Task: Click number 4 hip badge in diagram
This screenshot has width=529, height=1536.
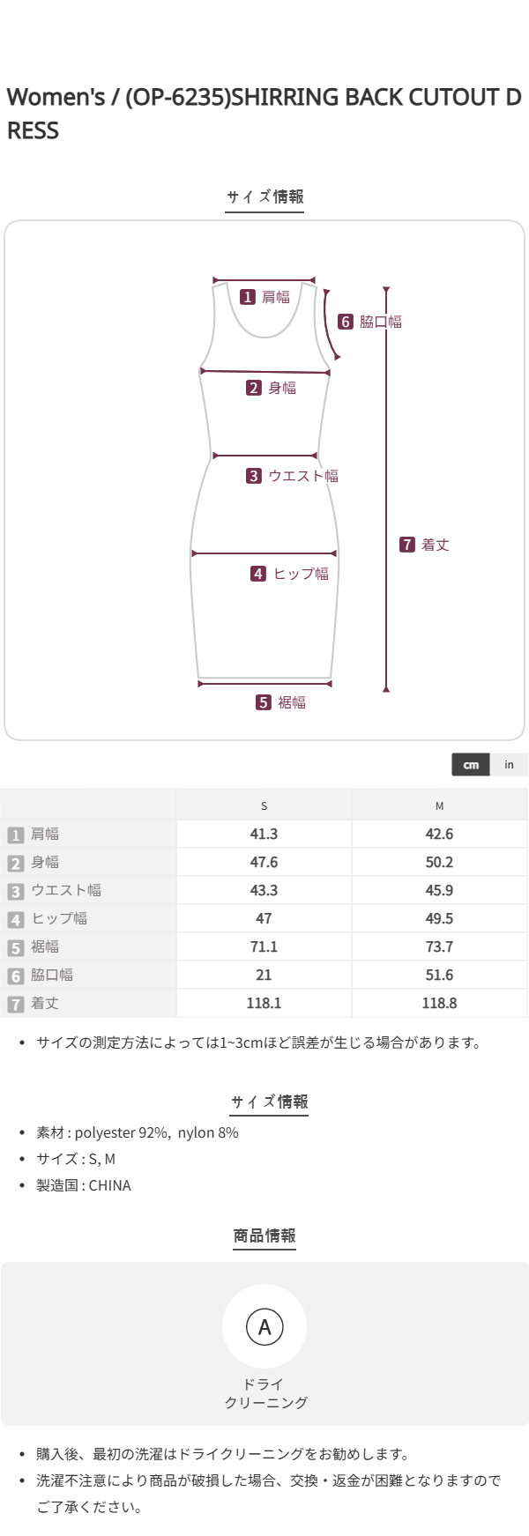Action: [258, 574]
